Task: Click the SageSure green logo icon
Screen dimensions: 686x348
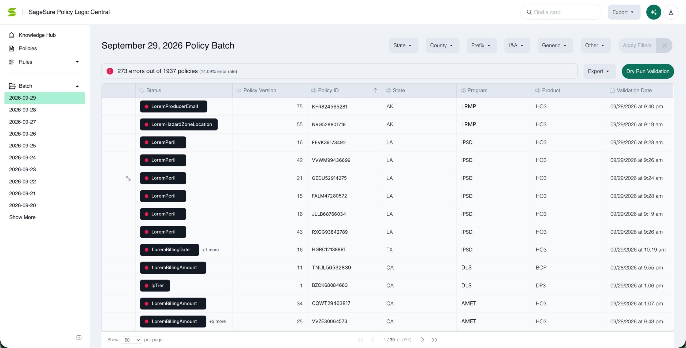Action: (x=12, y=12)
